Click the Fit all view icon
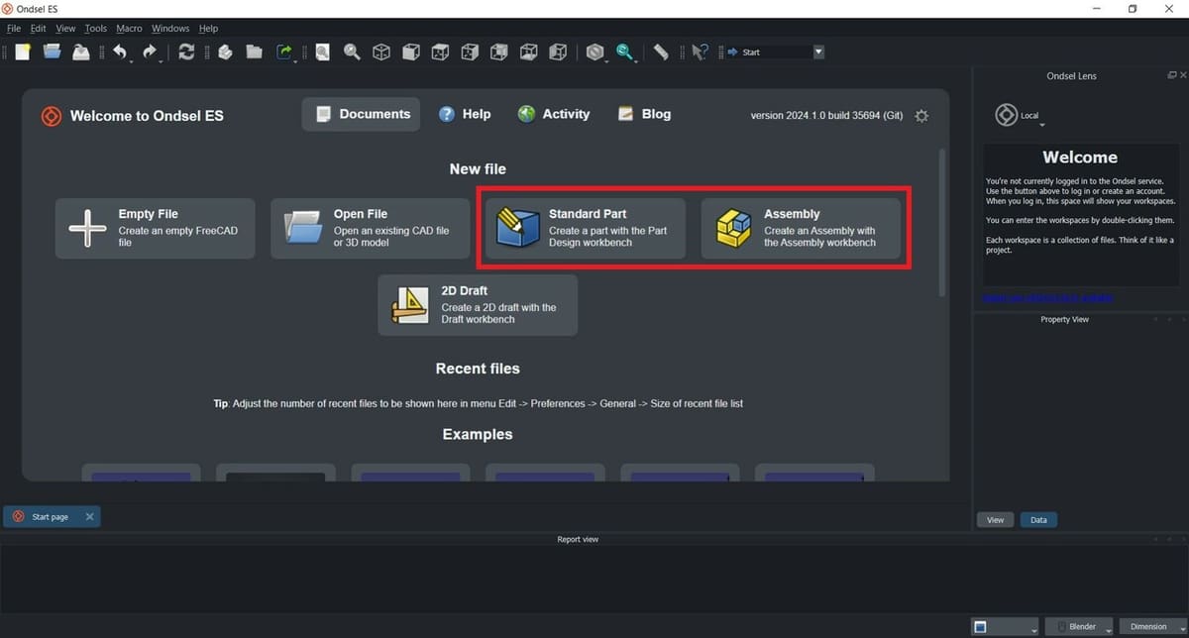Image resolution: width=1189 pixels, height=638 pixels. click(x=322, y=53)
